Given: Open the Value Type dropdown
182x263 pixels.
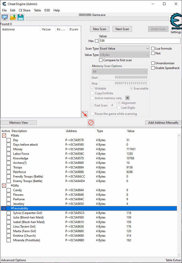Looking at the screenshot, I should pyautogui.click(x=124, y=55).
